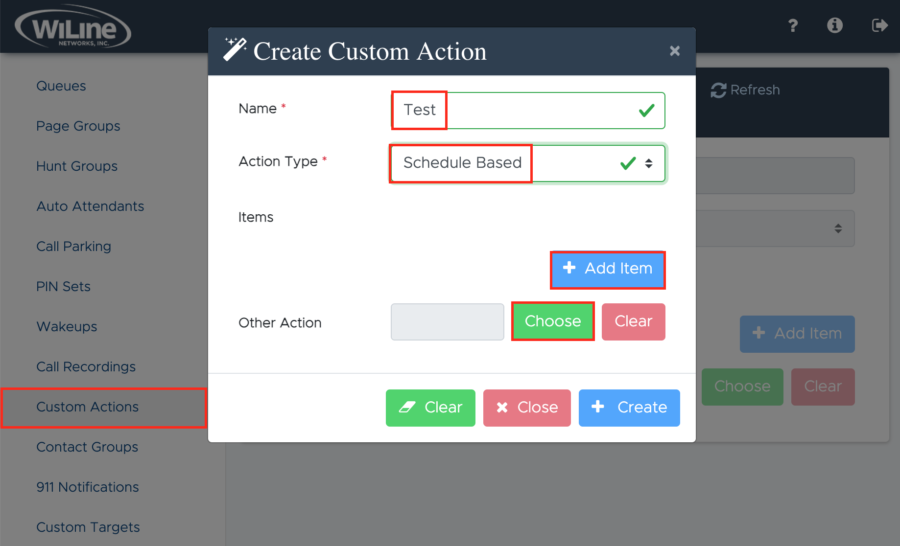The height and width of the screenshot is (546, 900).
Task: Open the Action Type dropdown
Action: 527,163
